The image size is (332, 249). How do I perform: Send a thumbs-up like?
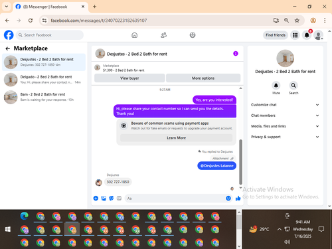(238, 198)
